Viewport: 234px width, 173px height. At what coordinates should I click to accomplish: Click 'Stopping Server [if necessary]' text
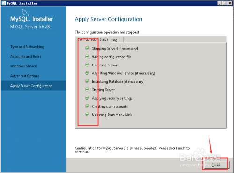coord(115,49)
